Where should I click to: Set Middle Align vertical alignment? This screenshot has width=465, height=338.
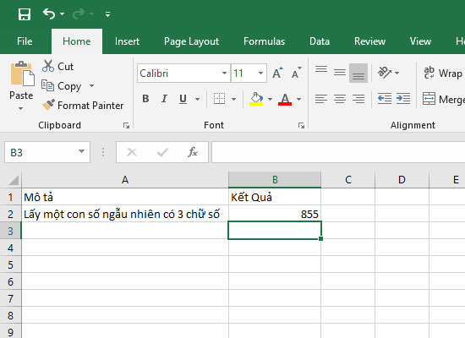340,72
